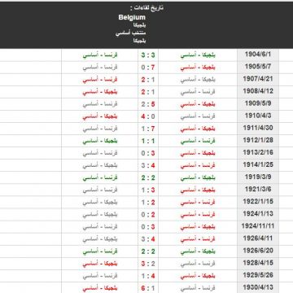Open the 0 : 7 score from 1905/5/7
293x293 pixels.
[x=148, y=67]
